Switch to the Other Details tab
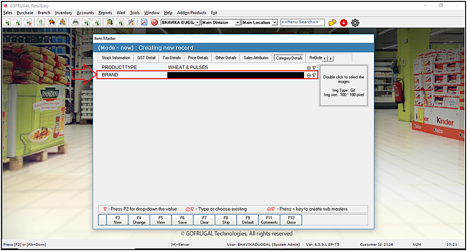Screen dimensions: 467x251 coord(226,58)
